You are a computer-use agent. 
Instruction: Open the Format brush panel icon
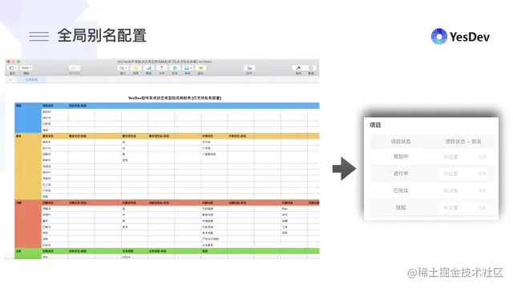[298, 68]
